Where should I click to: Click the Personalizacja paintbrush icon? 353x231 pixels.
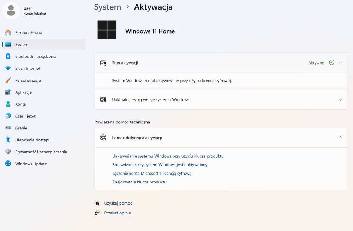(x=8, y=80)
